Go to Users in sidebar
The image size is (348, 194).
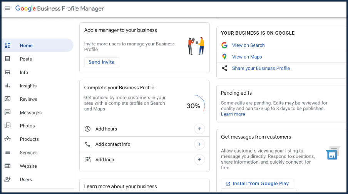26,180
